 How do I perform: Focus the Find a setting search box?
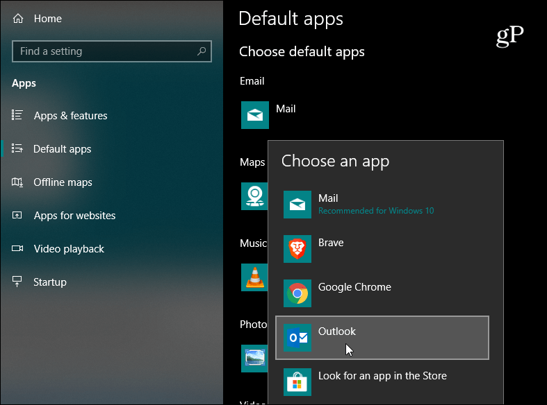click(112, 51)
